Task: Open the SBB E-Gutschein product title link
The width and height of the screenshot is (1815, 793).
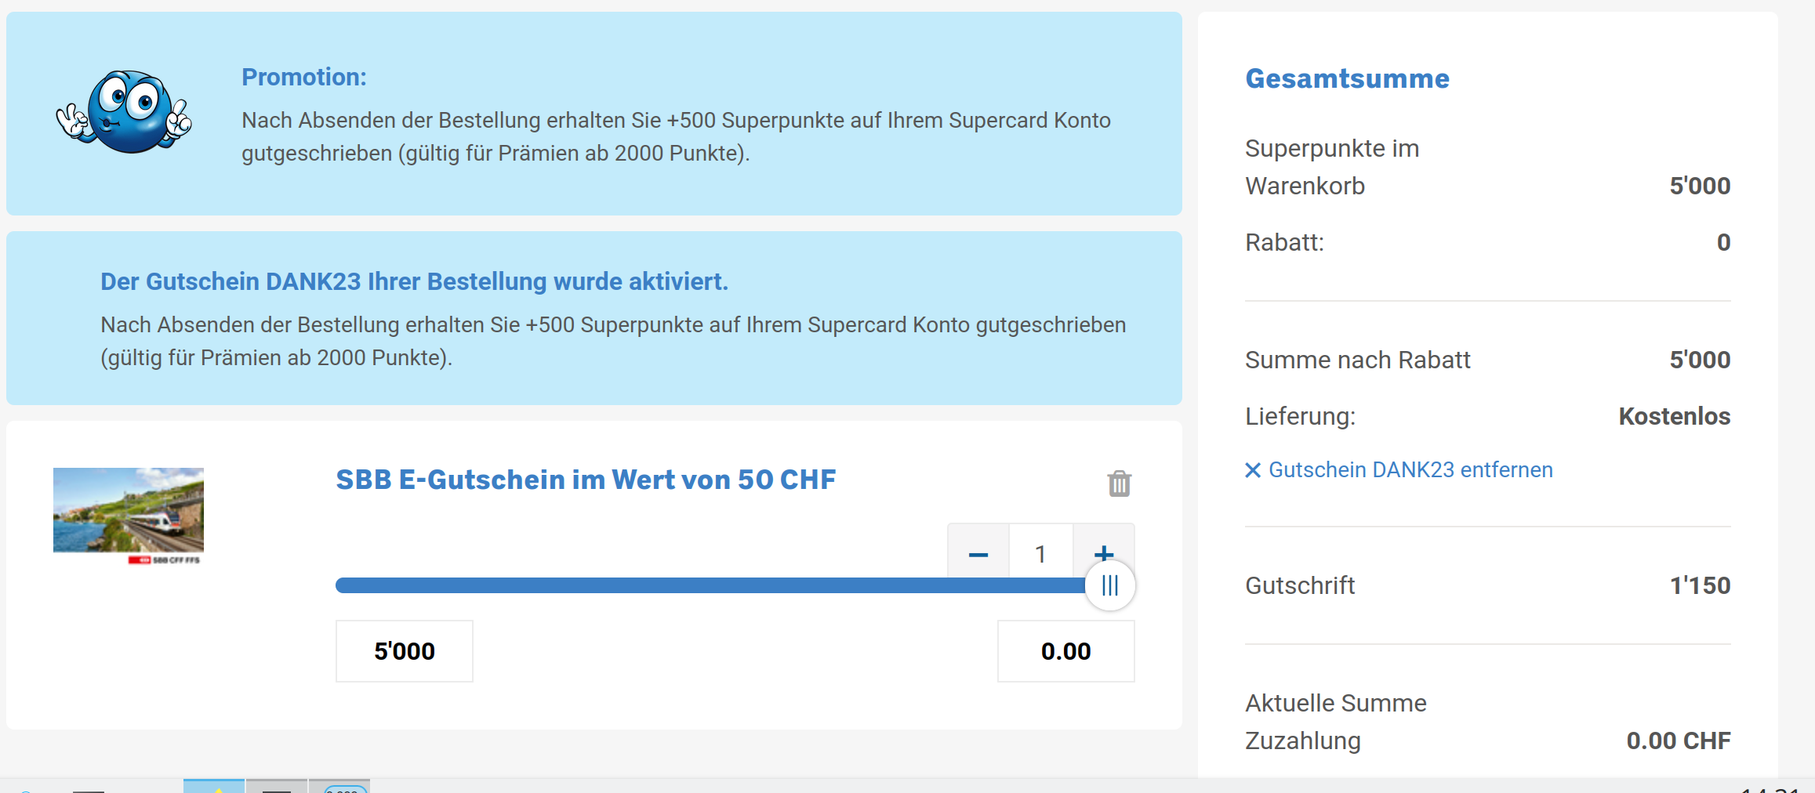Action: pyautogui.click(x=586, y=480)
